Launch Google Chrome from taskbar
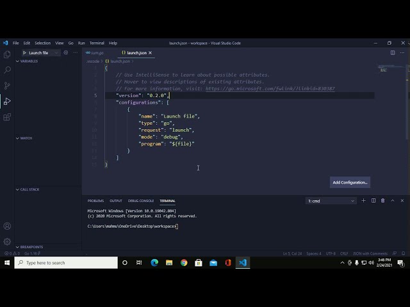 coord(184,263)
